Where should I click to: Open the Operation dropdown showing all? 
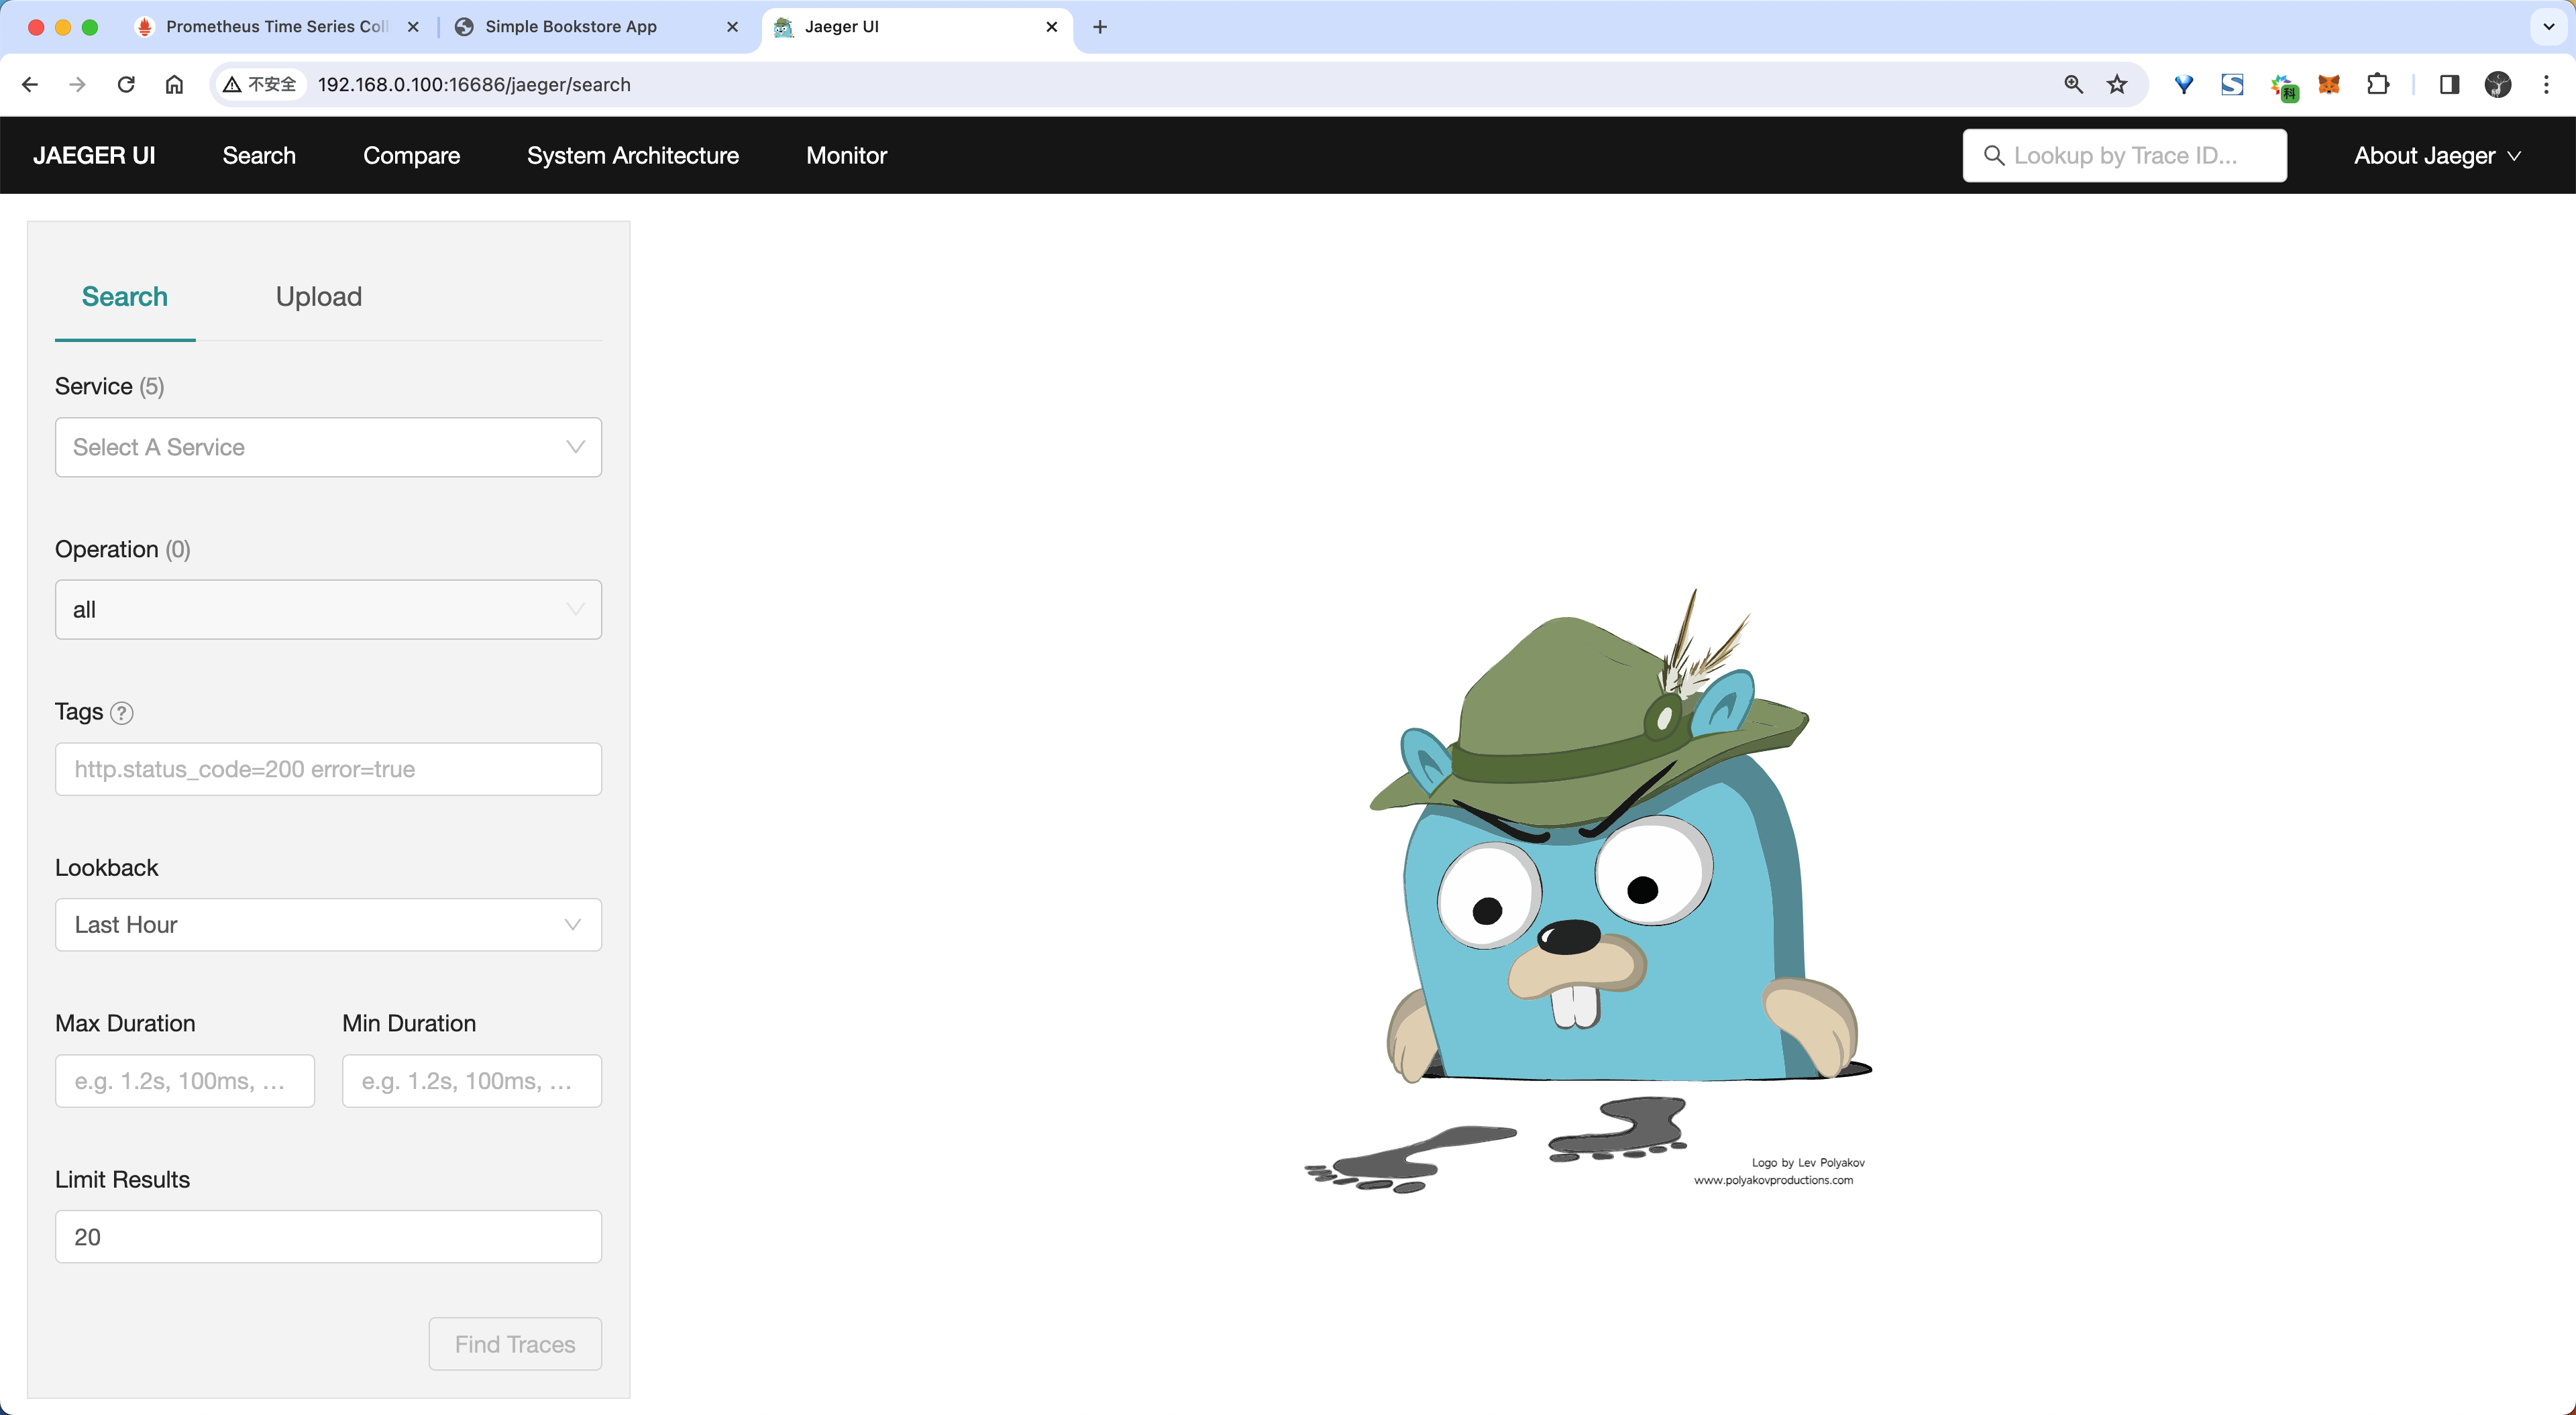coord(328,610)
